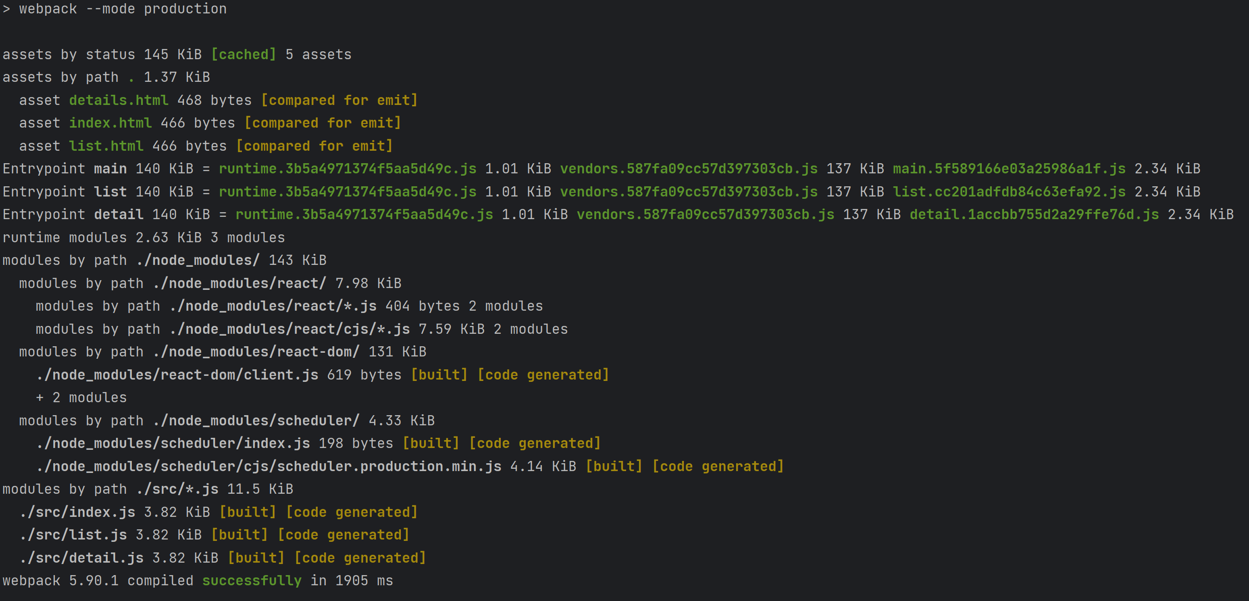Screen dimensions: 1249x601
Task: Click vendors.js file on Entrypoint list line
Action: coord(689,192)
